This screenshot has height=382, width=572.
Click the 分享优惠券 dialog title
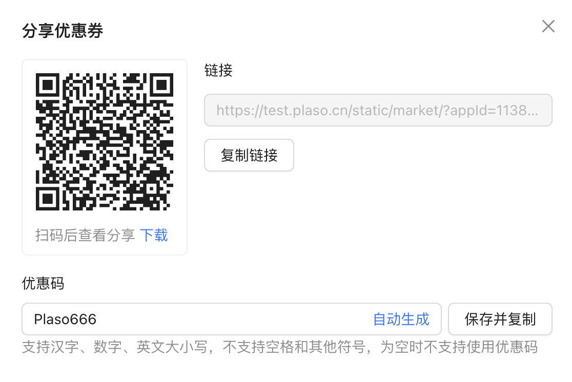63,31
